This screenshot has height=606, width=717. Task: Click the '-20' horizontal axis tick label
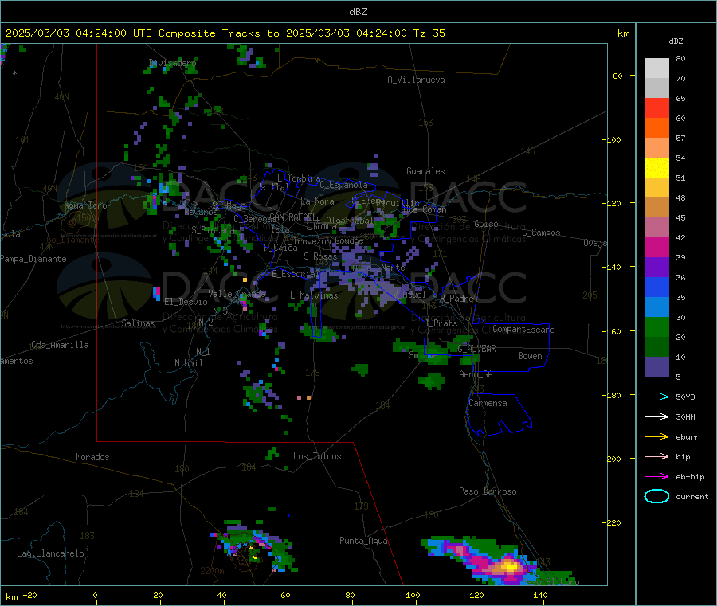click(x=30, y=595)
